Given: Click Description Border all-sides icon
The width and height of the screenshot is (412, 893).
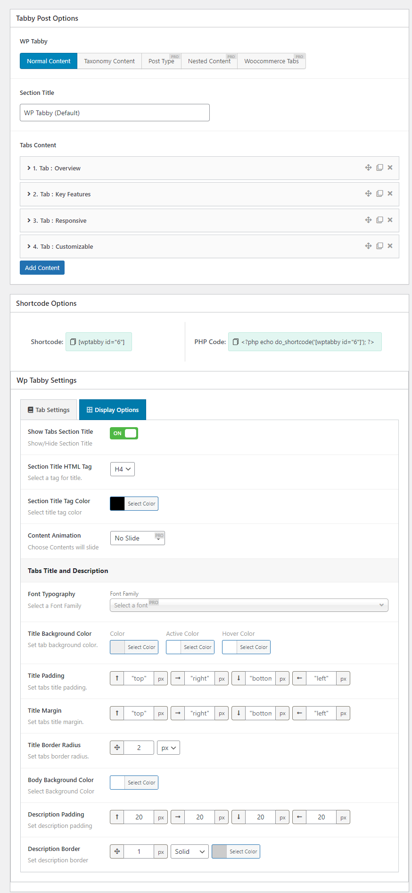Looking at the screenshot, I should point(117,851).
